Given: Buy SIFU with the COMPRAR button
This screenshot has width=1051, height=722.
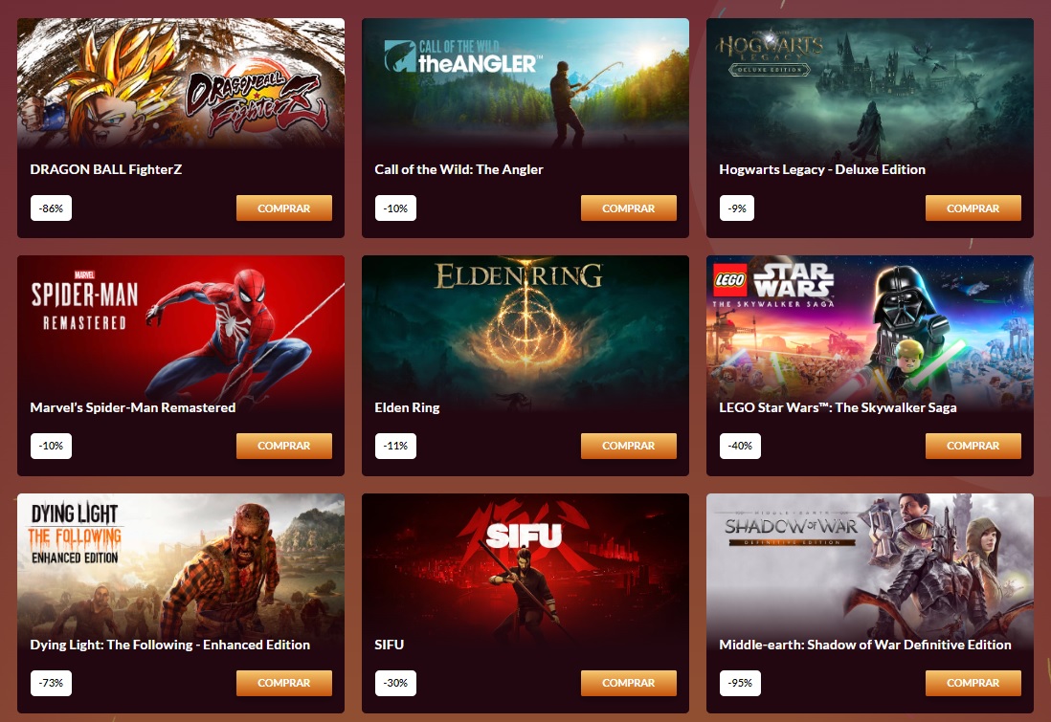Looking at the screenshot, I should coord(629,683).
